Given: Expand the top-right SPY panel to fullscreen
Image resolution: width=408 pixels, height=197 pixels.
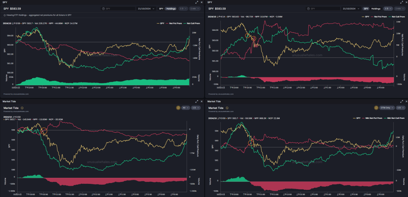Looking at the screenshot, I should [400, 2].
